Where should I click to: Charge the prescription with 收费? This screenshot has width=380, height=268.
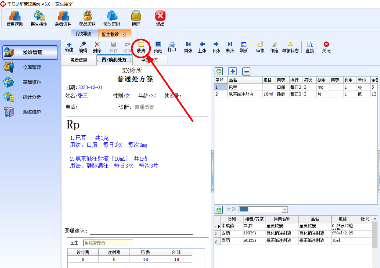(x=141, y=47)
